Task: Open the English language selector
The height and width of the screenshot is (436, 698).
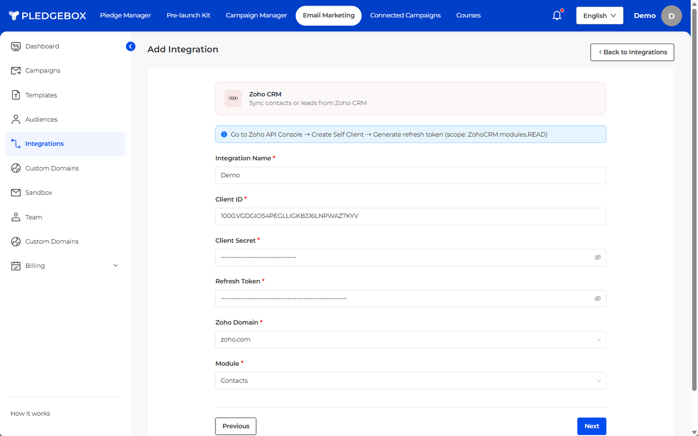Action: (x=599, y=16)
